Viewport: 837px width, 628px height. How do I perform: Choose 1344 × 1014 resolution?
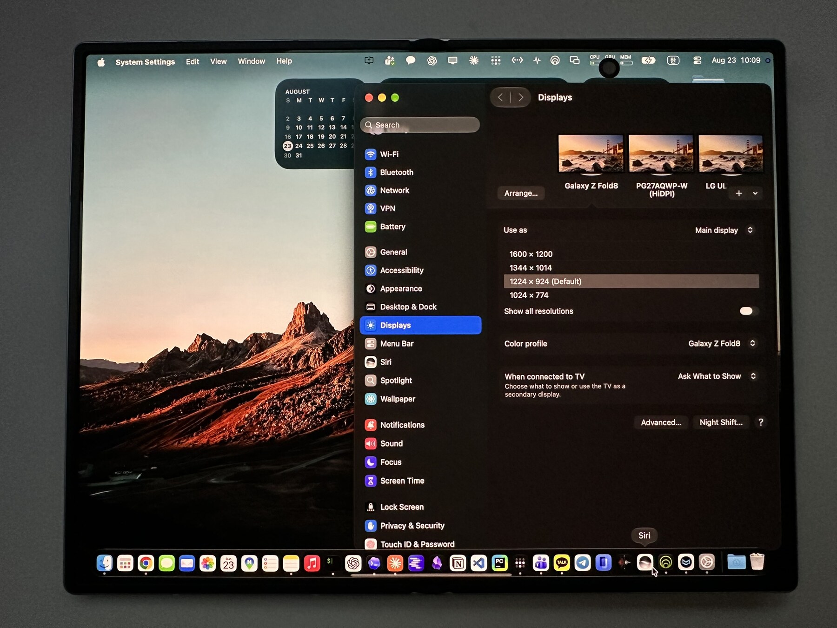coord(631,268)
